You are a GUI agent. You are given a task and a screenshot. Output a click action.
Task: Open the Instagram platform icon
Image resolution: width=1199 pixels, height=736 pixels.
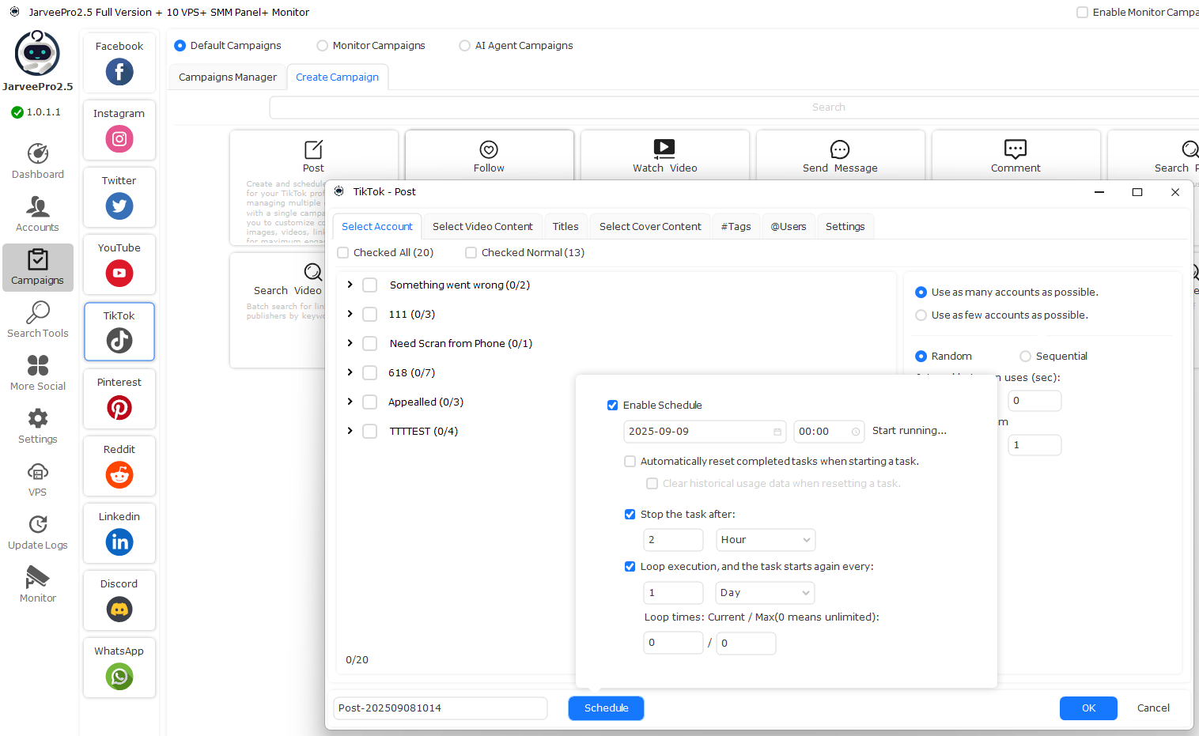click(x=119, y=139)
